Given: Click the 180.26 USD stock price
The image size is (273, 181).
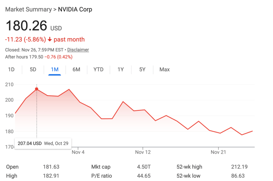Looking at the screenshot, I should (26, 26).
